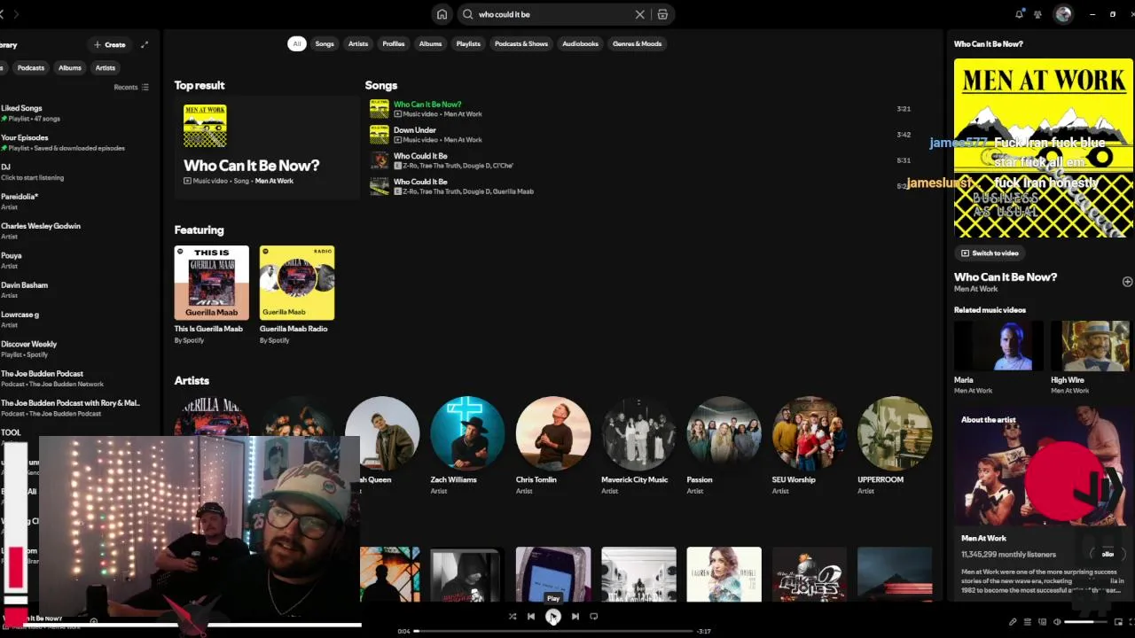Skip to next track
Viewport: 1135px width, 638px height.
575,616
